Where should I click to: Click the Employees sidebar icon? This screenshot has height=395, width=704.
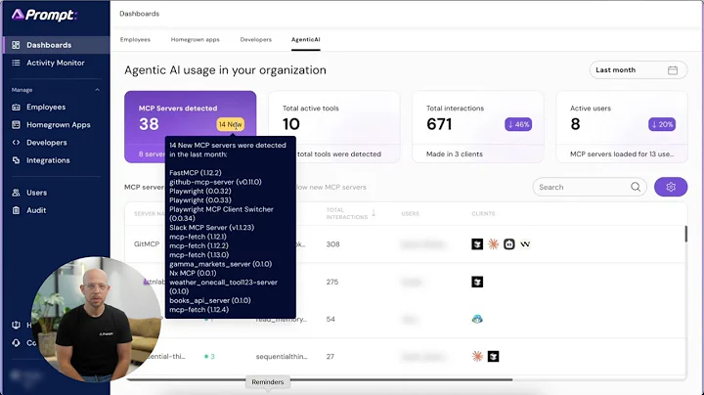coord(16,107)
